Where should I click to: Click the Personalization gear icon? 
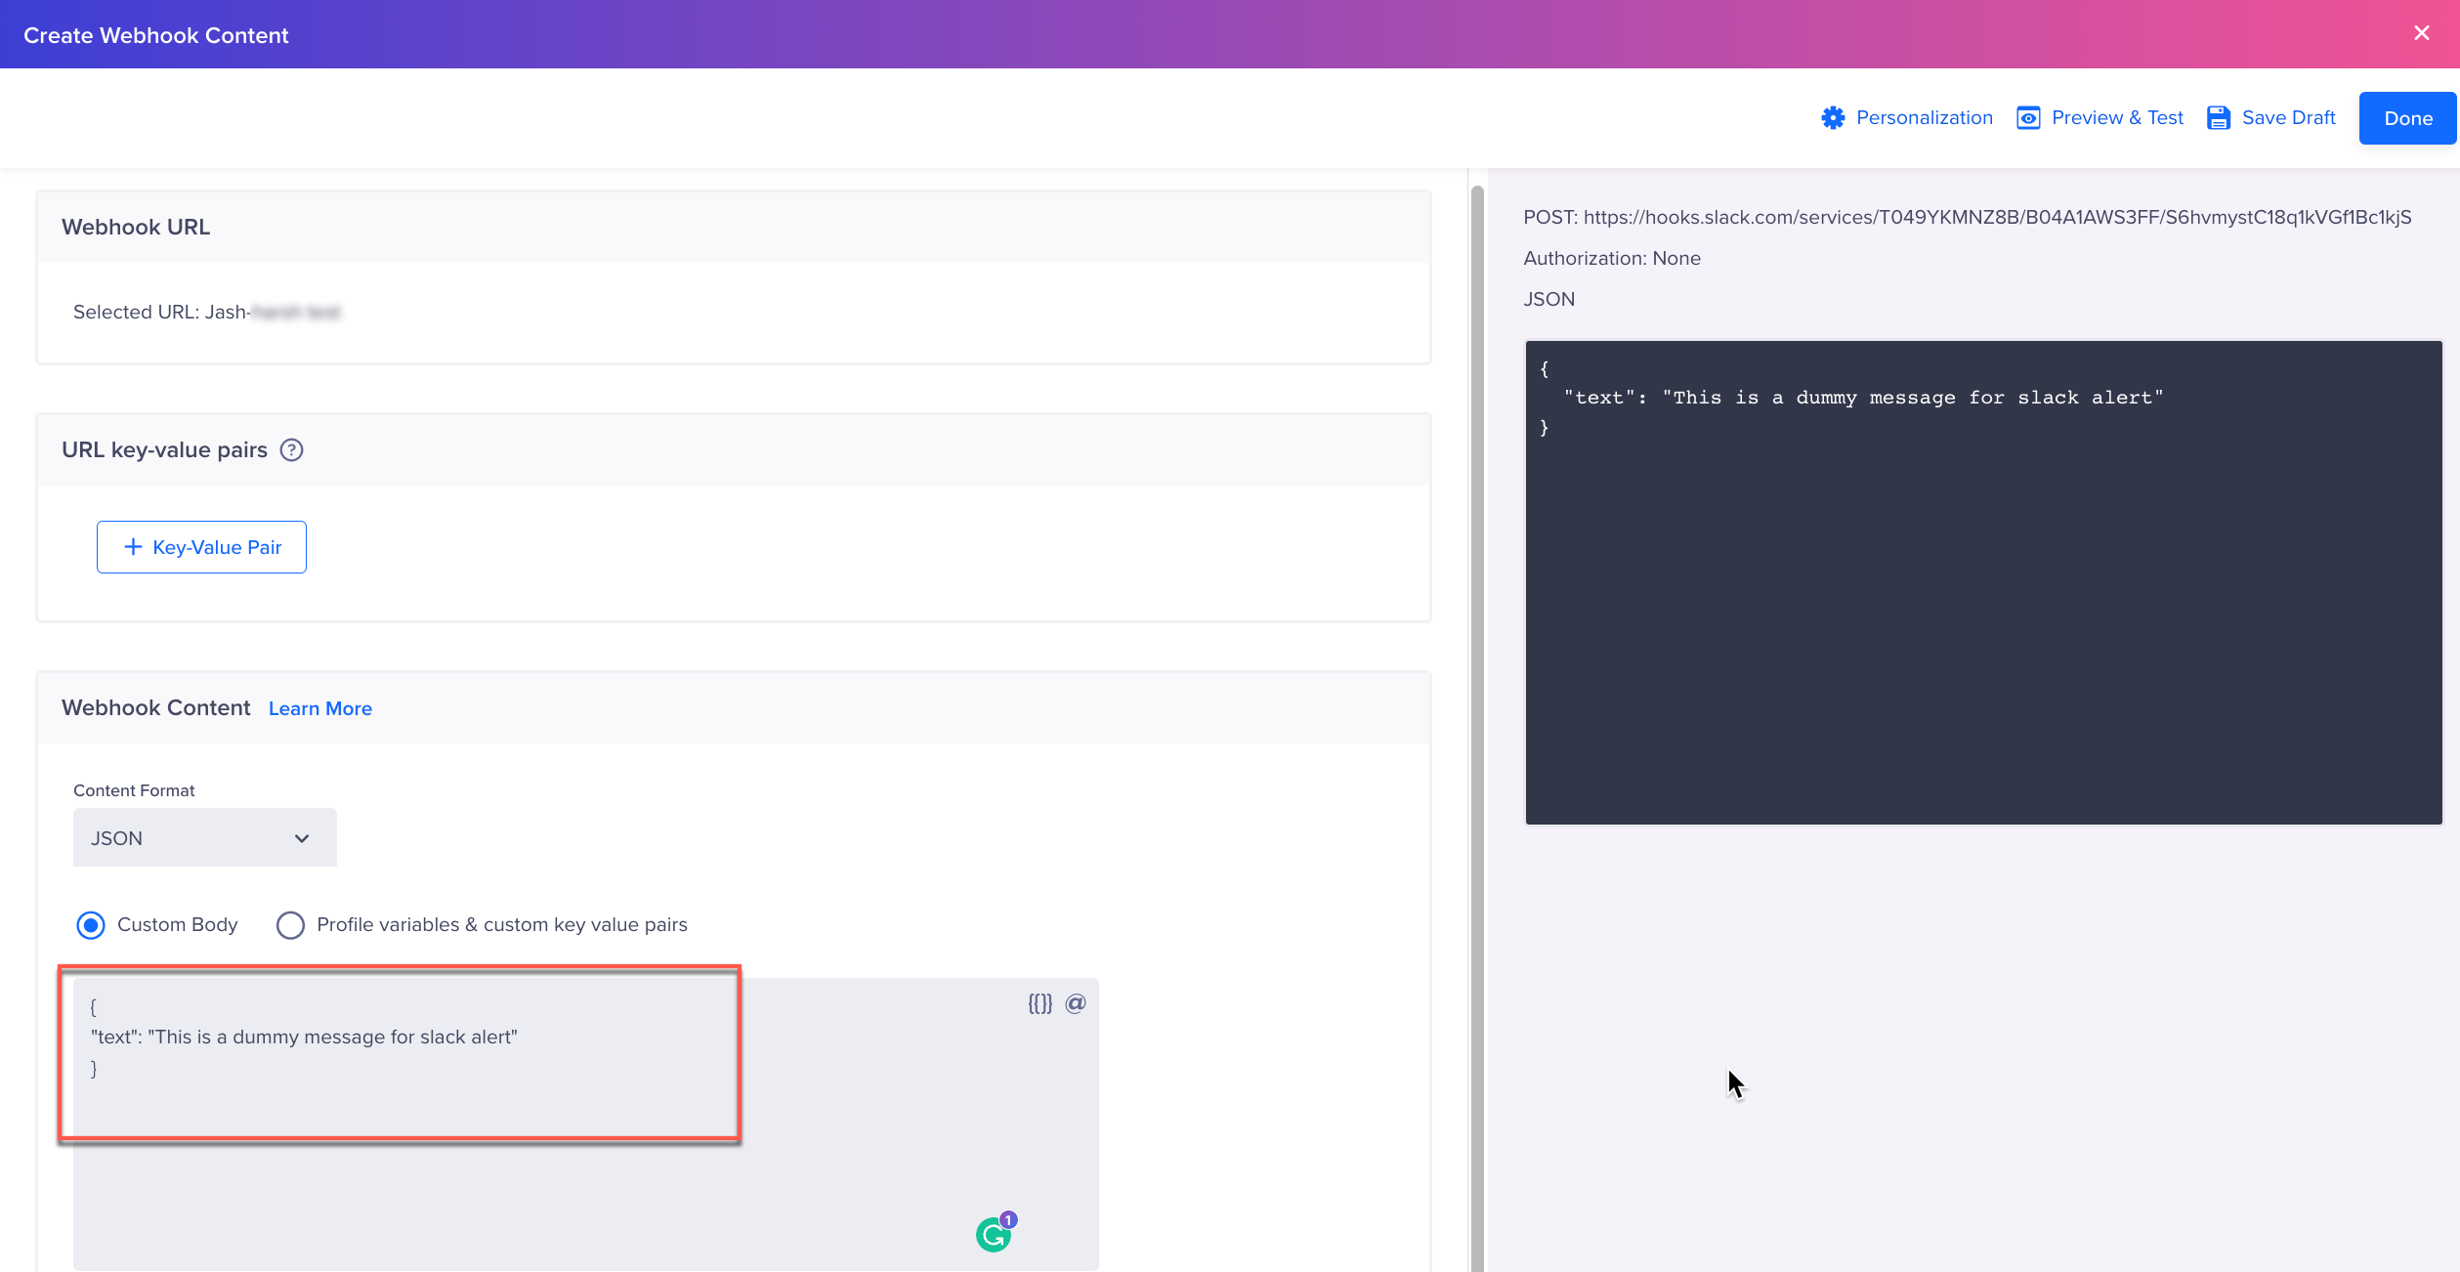pos(1833,118)
